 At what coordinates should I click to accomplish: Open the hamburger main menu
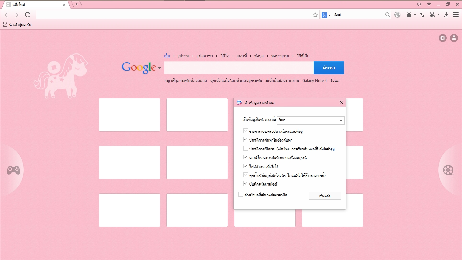[x=455, y=15]
